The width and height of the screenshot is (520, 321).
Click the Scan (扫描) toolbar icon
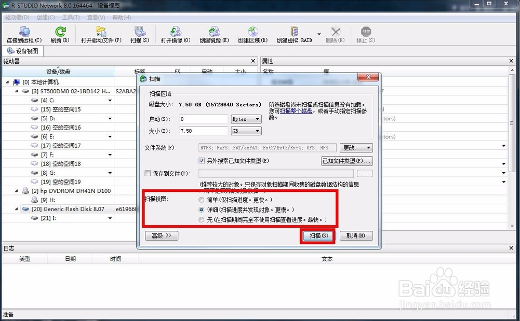coord(140,32)
